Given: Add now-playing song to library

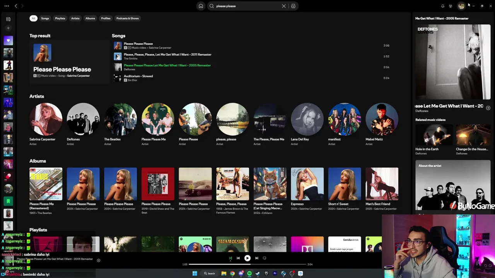Looking at the screenshot, I should [488, 108].
